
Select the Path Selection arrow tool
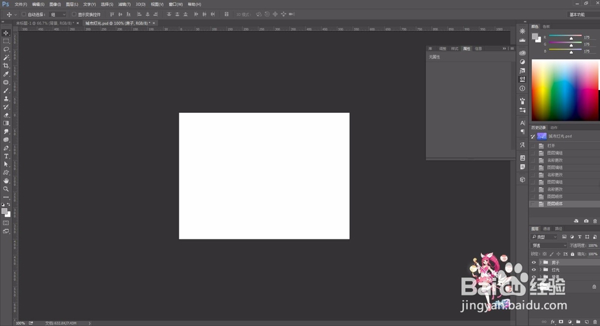(6, 165)
